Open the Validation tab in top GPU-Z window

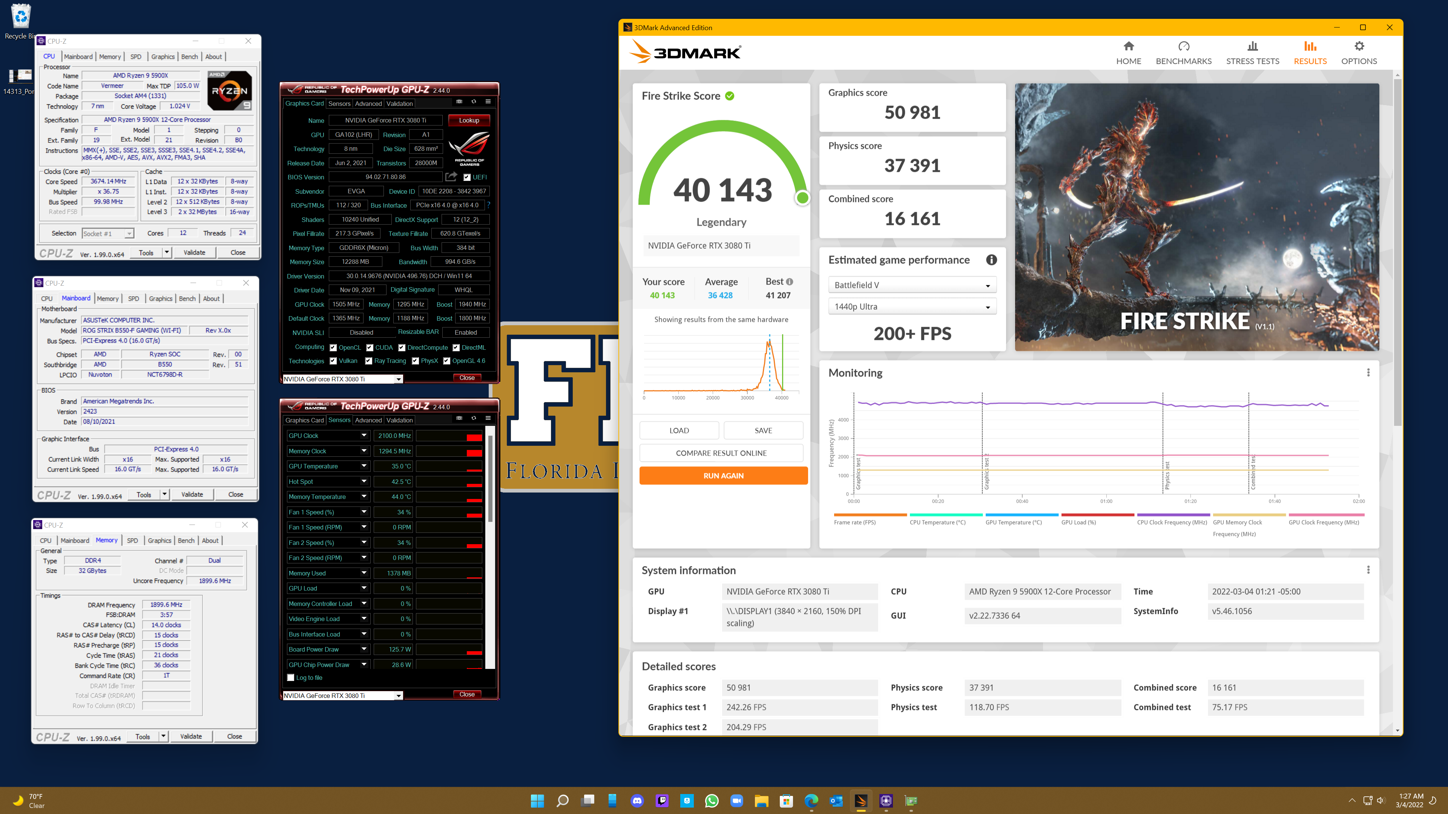tap(400, 103)
